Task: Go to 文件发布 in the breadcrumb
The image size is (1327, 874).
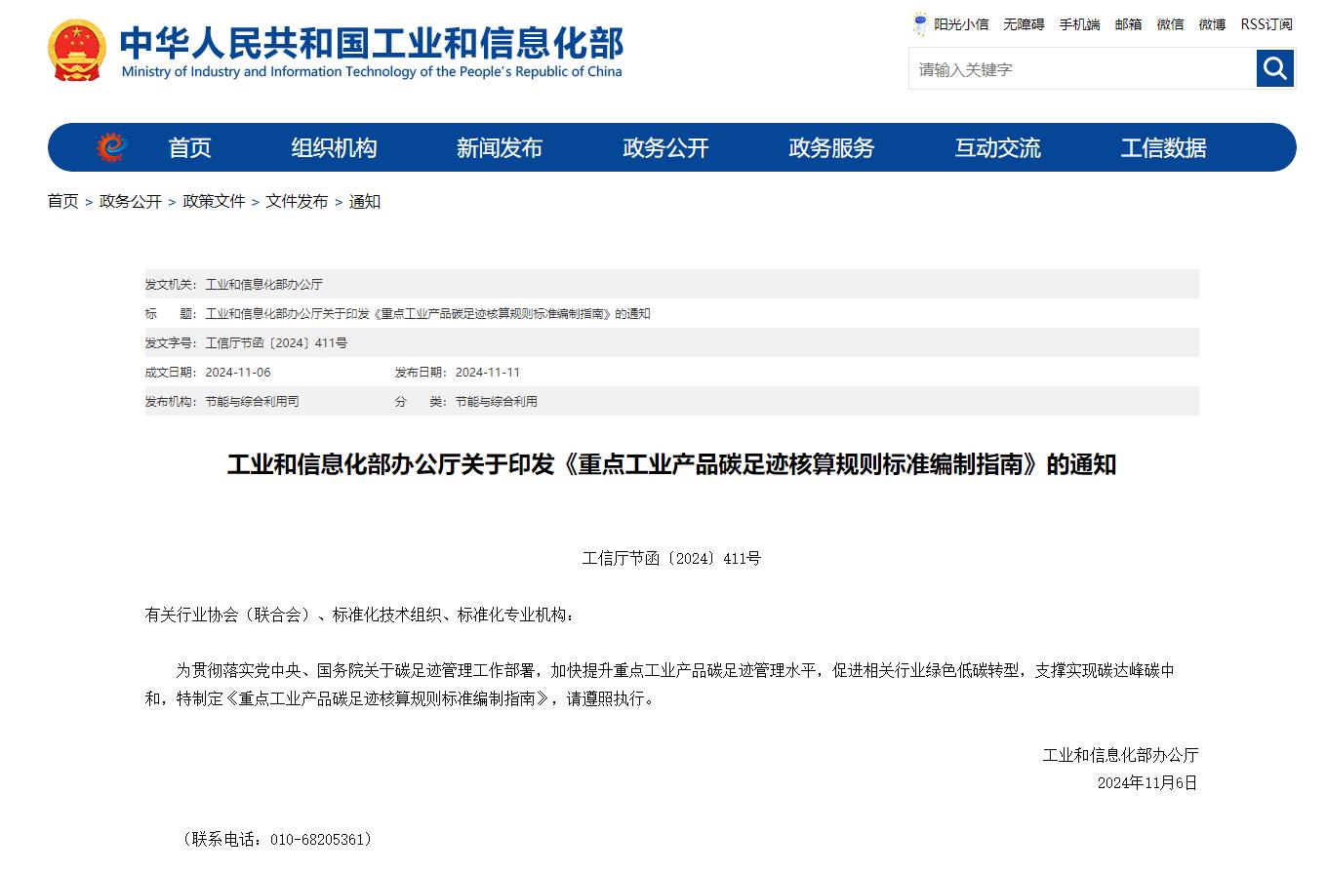Action: coord(298,201)
